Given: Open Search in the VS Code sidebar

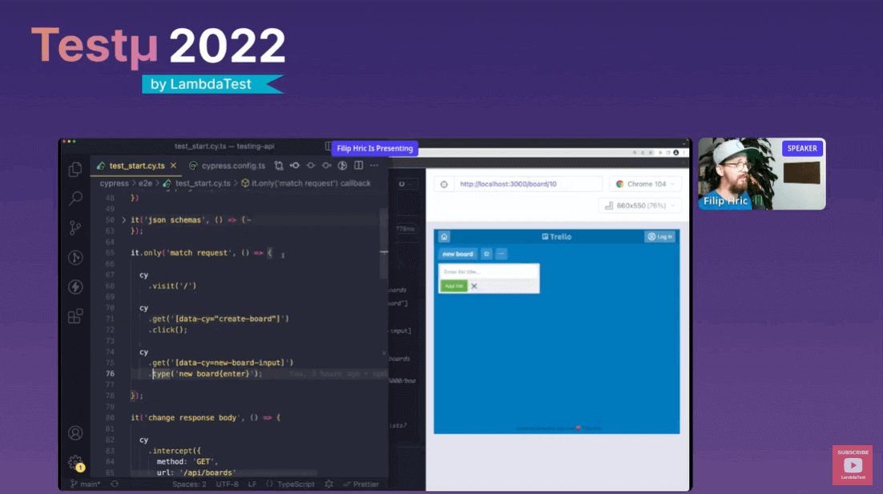Looking at the screenshot, I should [x=75, y=199].
